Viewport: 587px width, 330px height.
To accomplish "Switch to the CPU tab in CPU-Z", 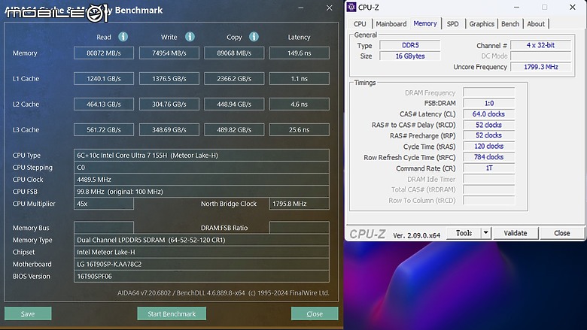I will pos(360,24).
